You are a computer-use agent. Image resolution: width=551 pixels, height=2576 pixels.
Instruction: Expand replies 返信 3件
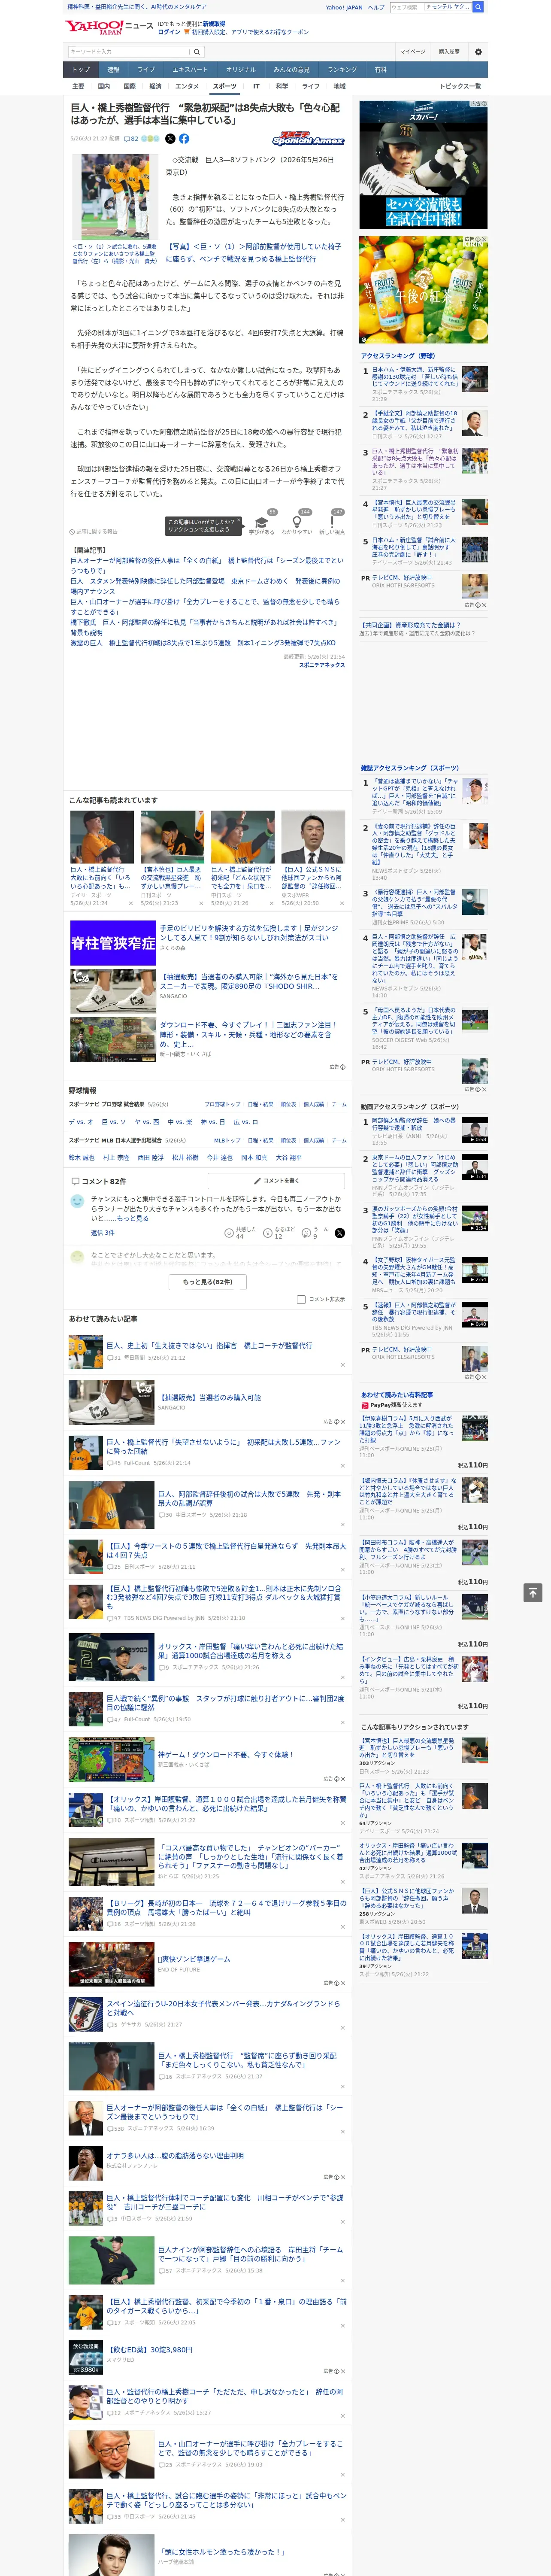point(103,1233)
